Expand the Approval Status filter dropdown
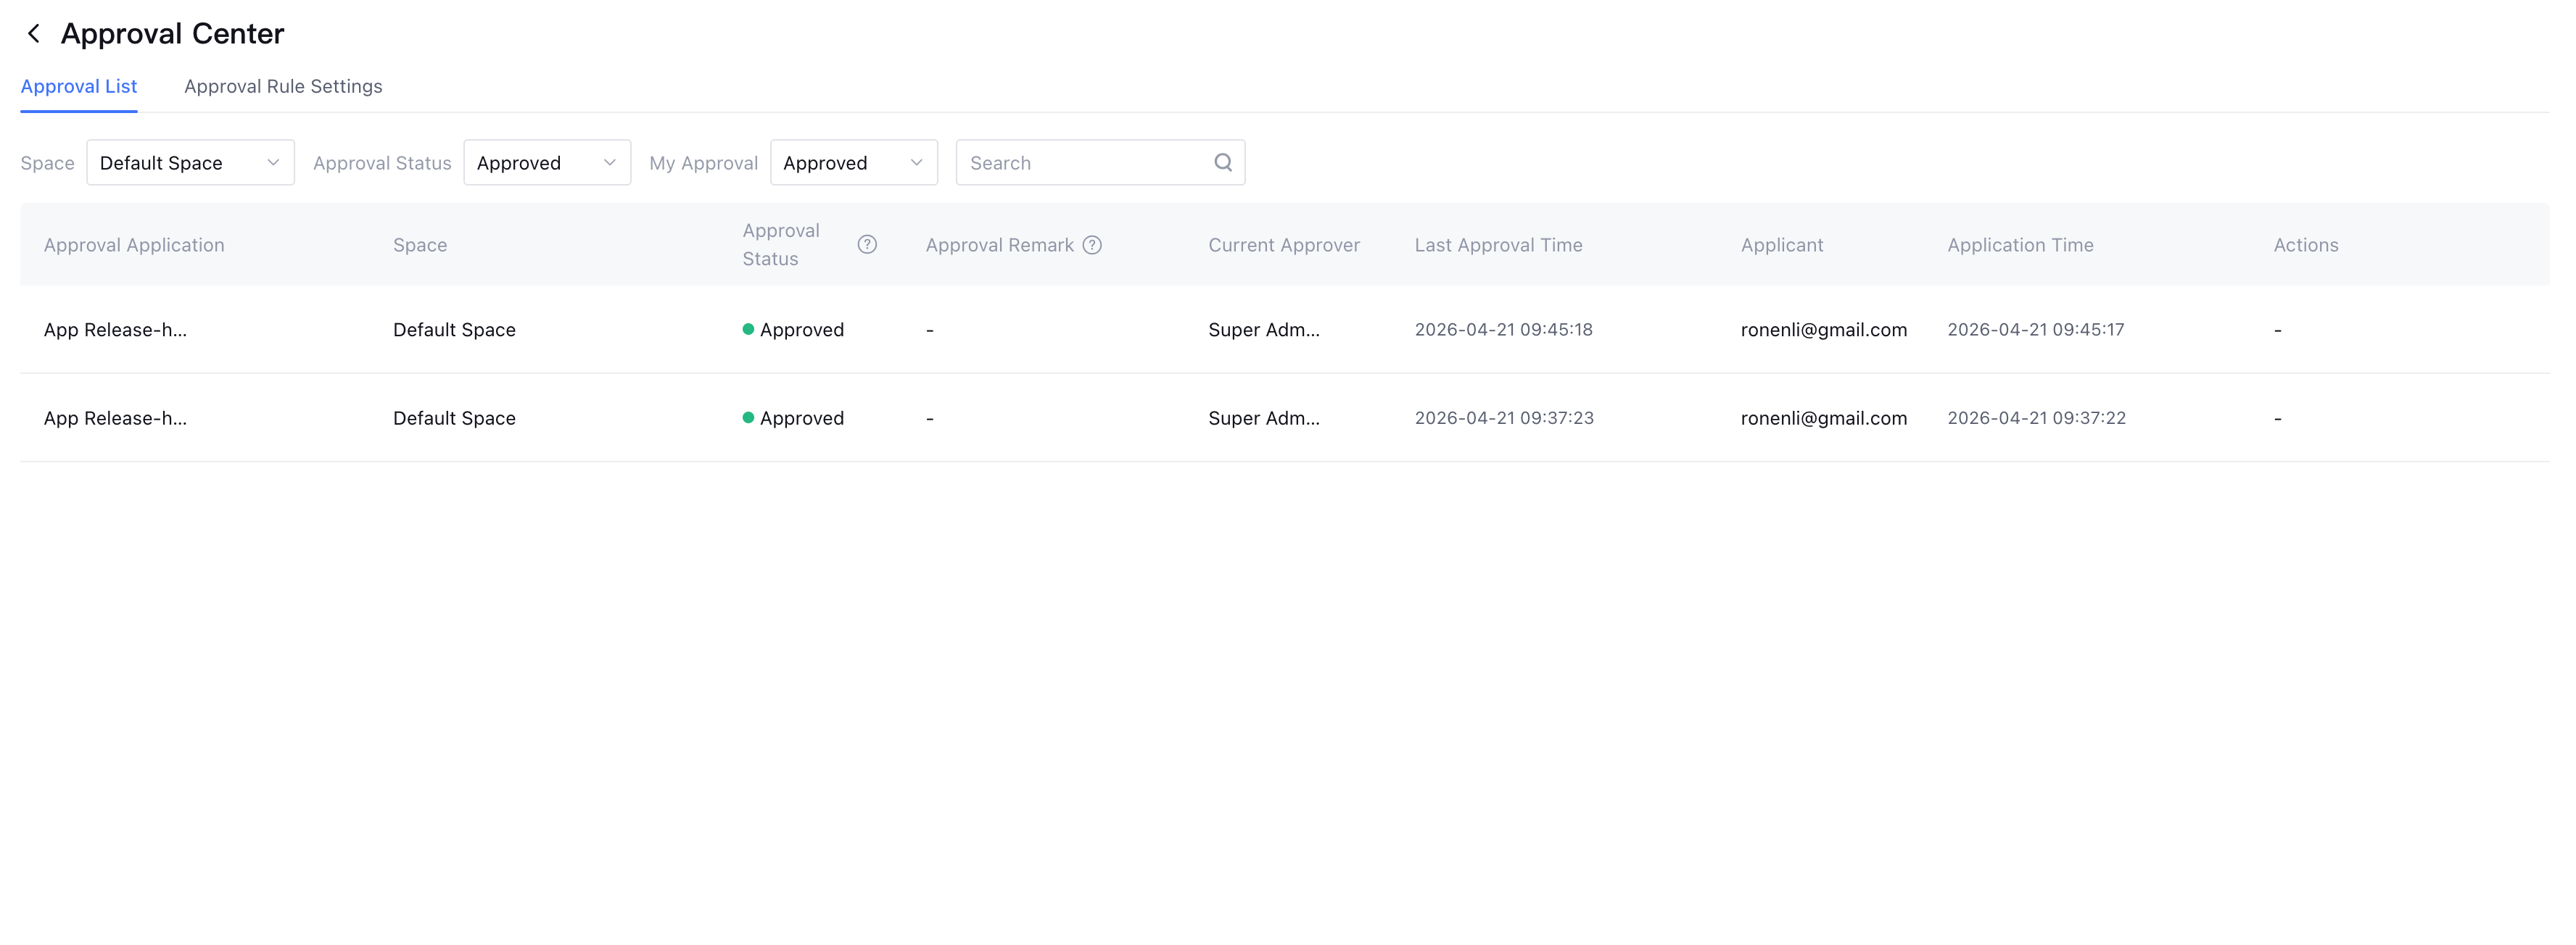Image resolution: width=2576 pixels, height=945 pixels. (x=546, y=163)
